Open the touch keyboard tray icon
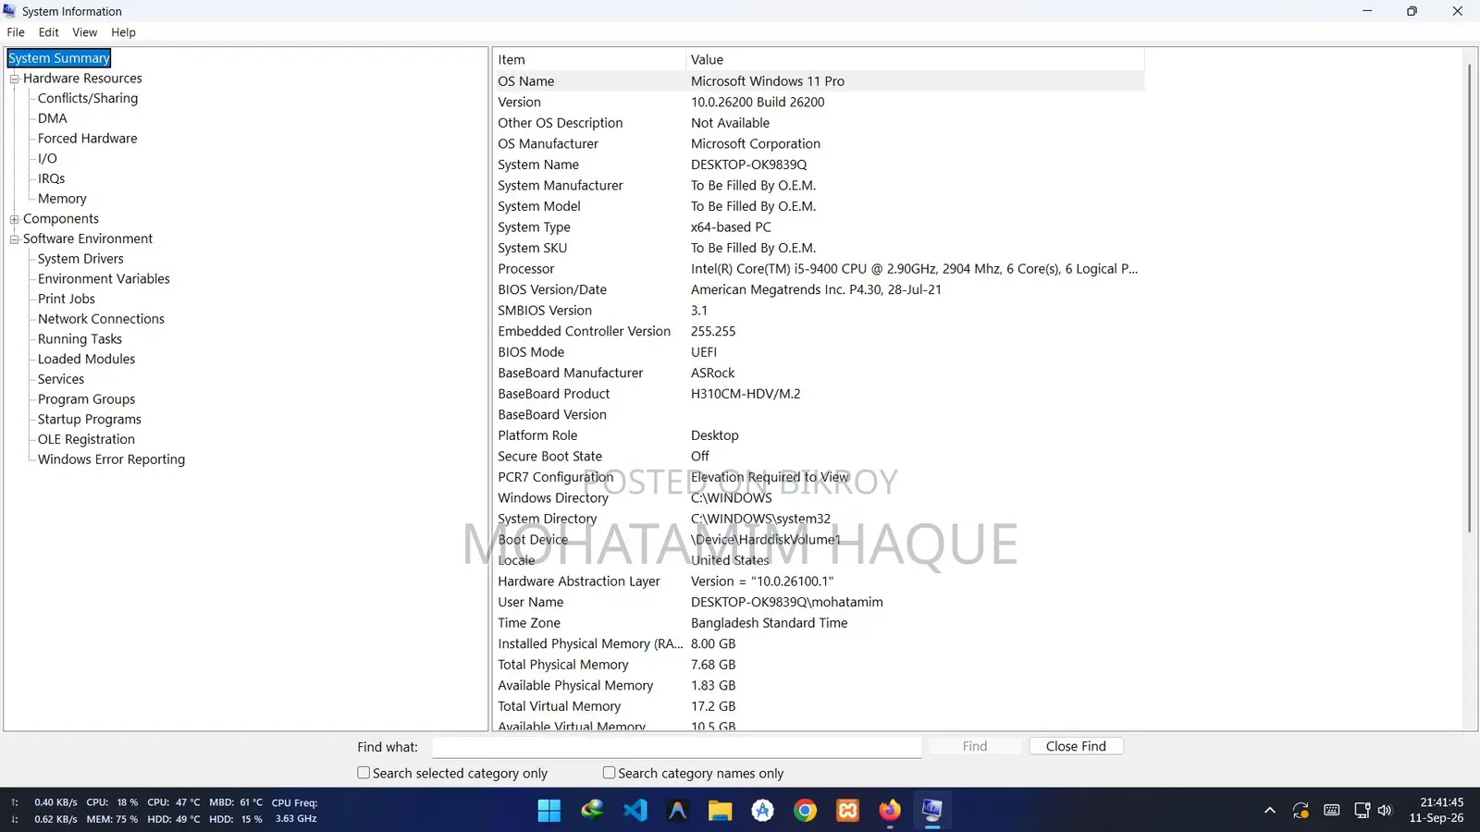 click(x=1332, y=811)
